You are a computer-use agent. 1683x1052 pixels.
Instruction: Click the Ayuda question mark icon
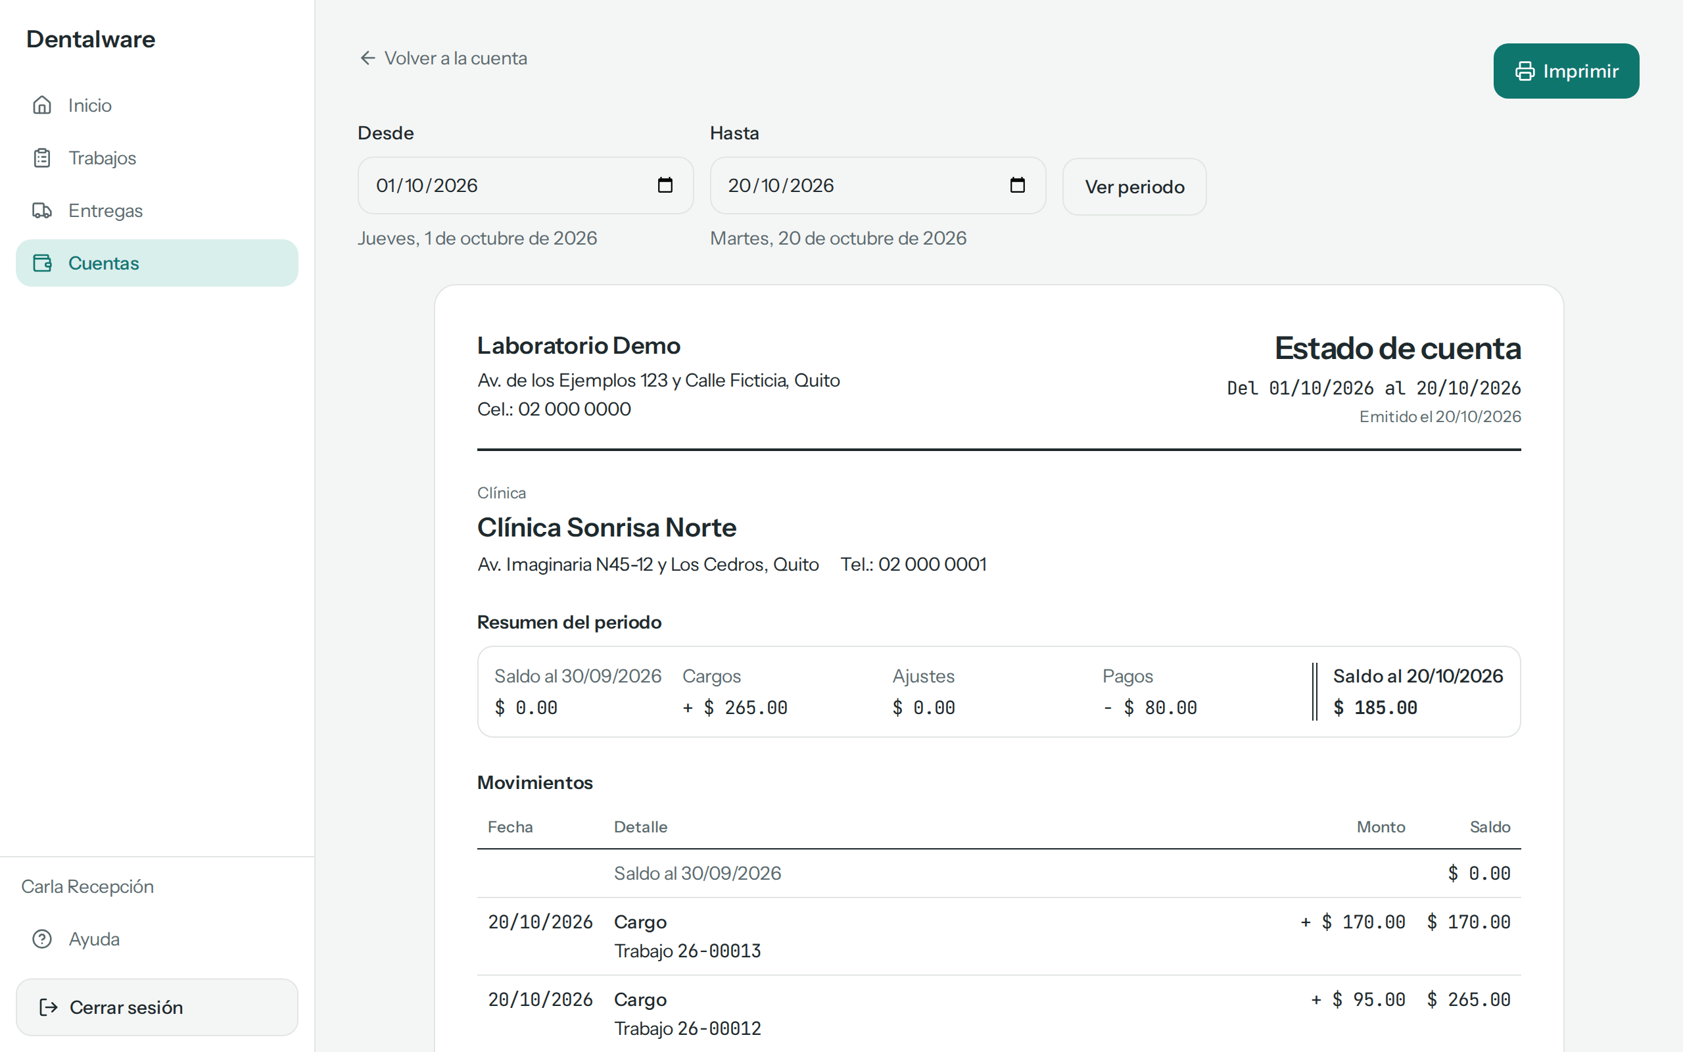click(x=43, y=939)
